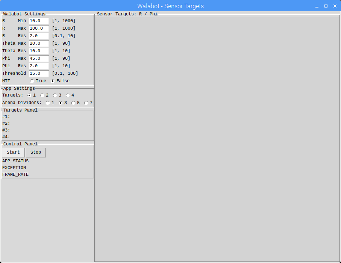Click target row #2: in Targets Panel
341x263 pixels.
6,124
